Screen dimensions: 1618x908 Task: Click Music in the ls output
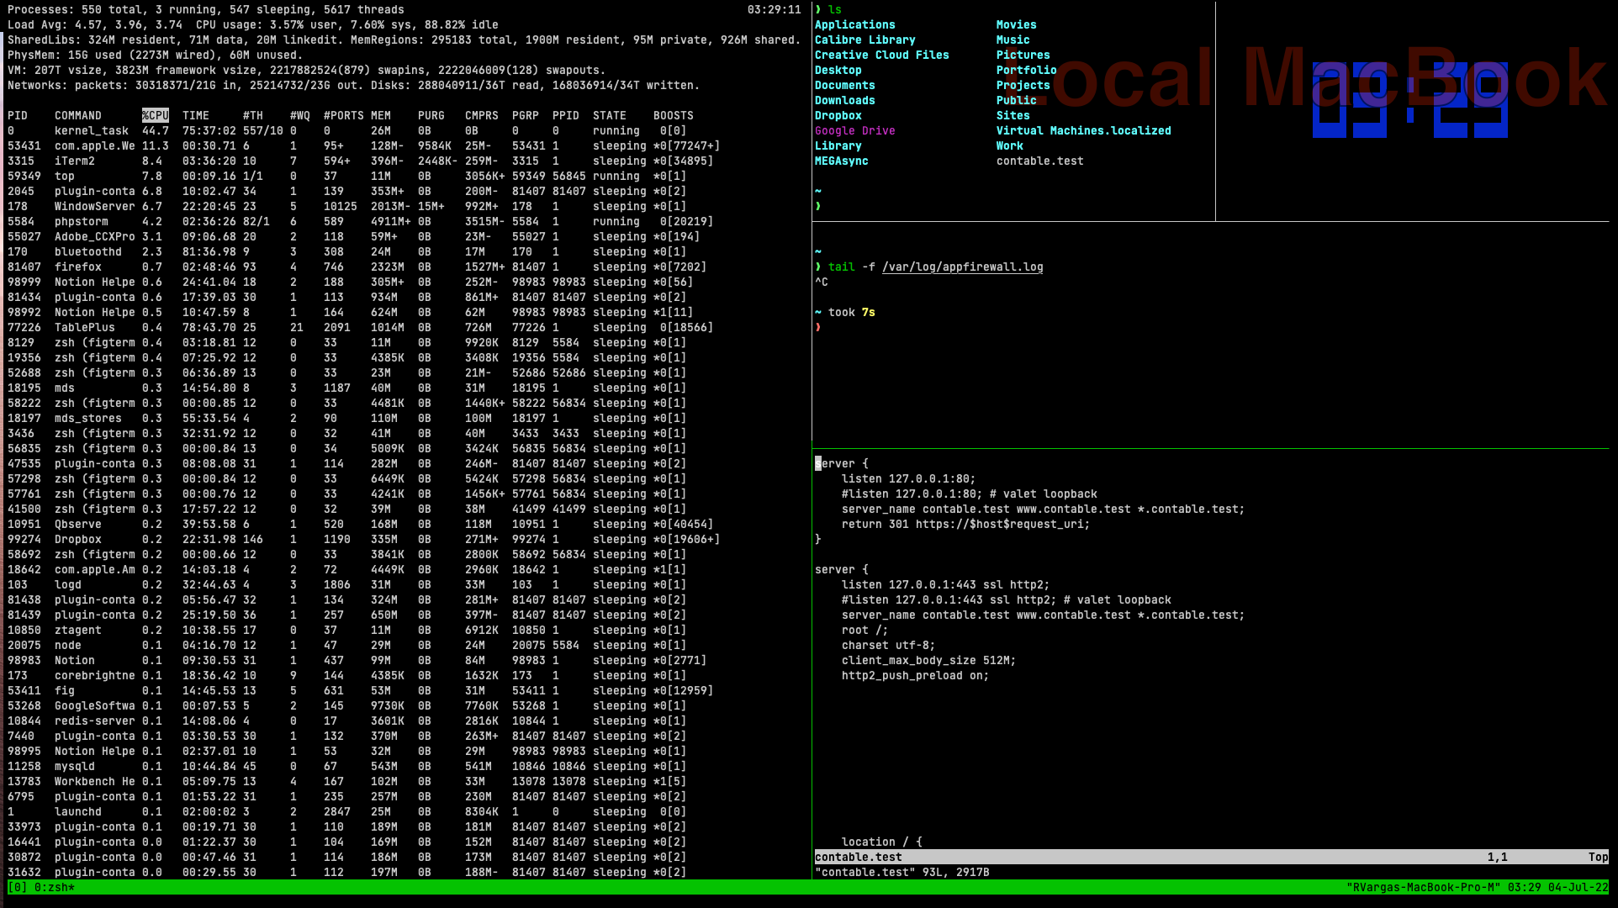pos(1013,40)
